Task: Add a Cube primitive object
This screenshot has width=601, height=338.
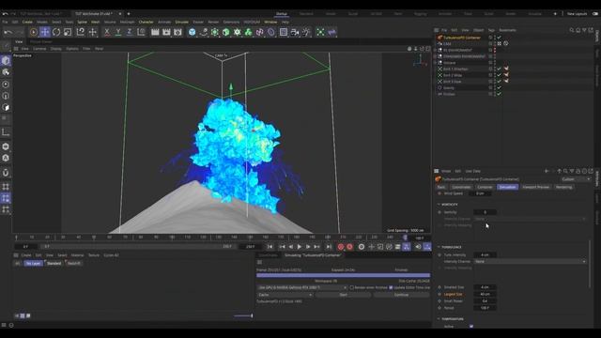Action: click(192, 32)
